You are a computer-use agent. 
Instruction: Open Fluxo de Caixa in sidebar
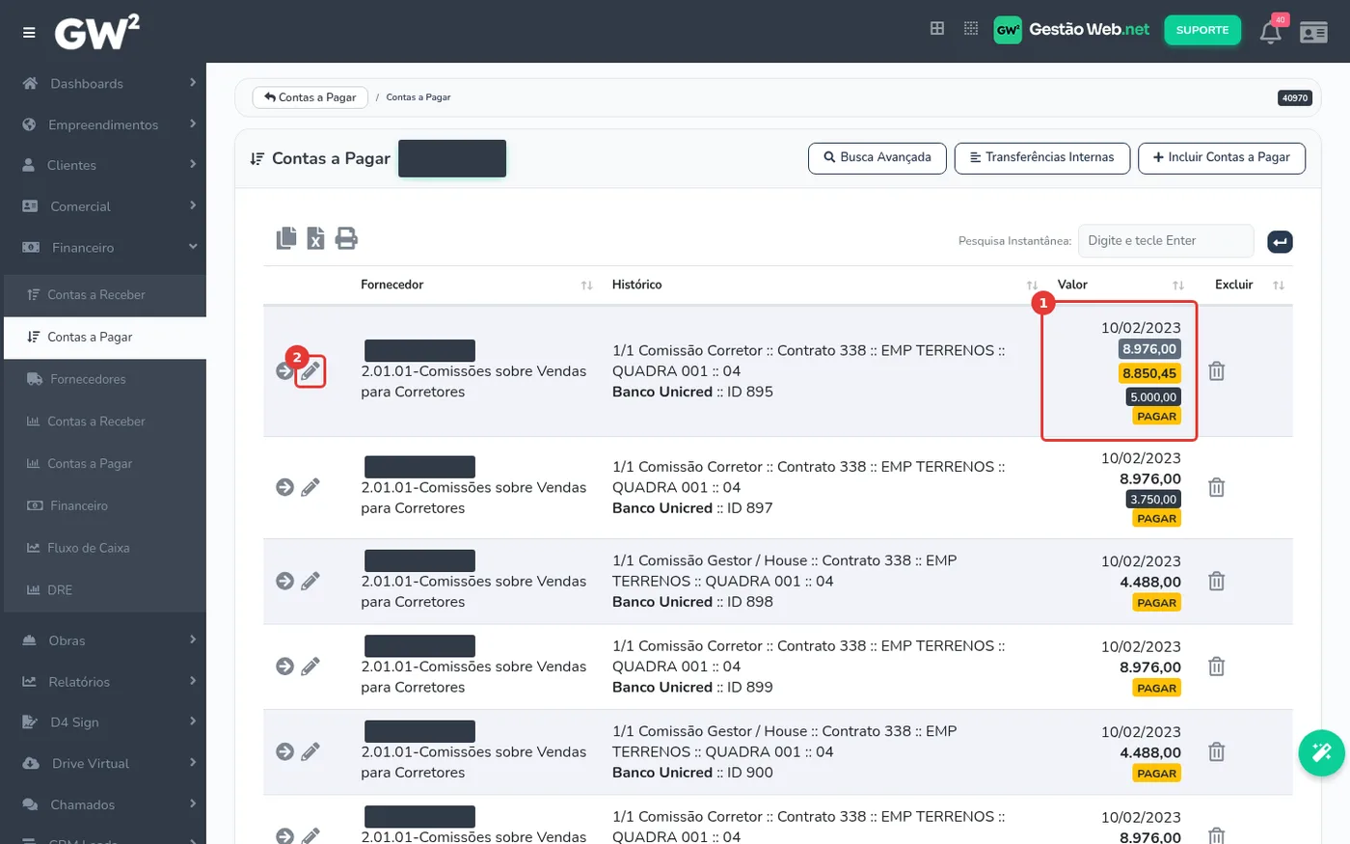click(x=105, y=548)
